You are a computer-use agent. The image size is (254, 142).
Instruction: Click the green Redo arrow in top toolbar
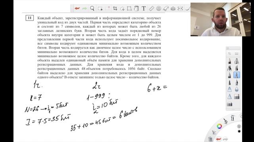pos(85,8)
